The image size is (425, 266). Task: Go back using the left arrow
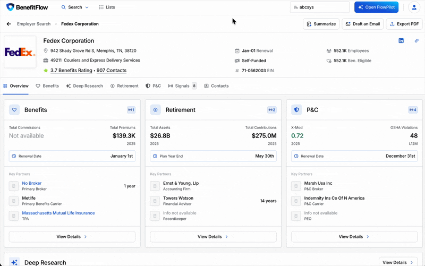click(x=8, y=24)
